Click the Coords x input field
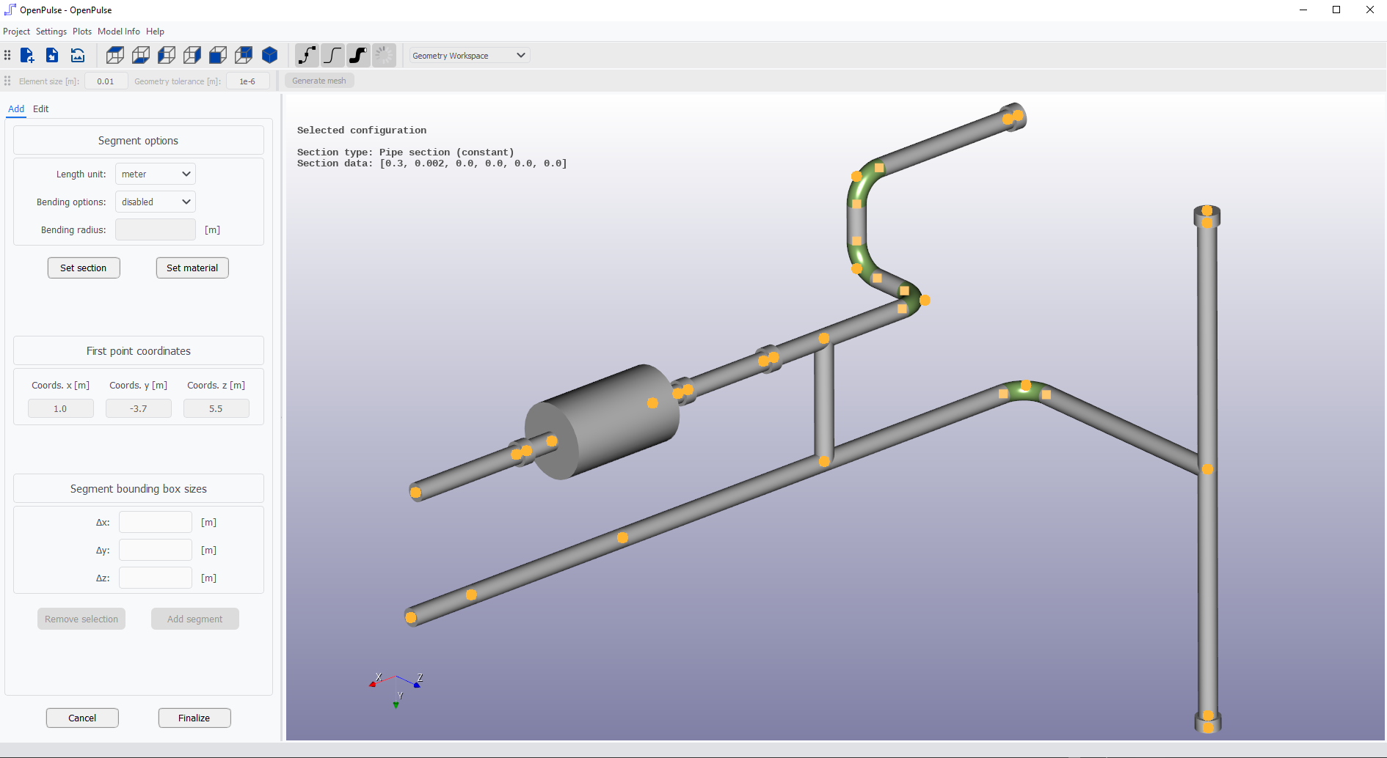1387x758 pixels. (x=60, y=408)
